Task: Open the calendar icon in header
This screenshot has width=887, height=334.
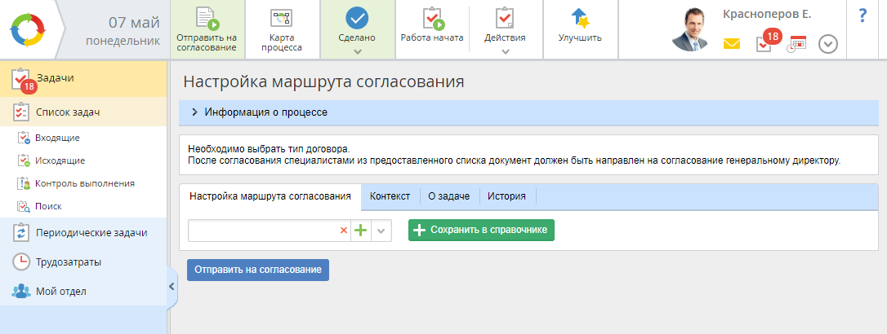Action: click(796, 44)
